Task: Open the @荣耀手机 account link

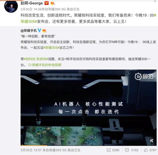Action: [x=29, y=31]
